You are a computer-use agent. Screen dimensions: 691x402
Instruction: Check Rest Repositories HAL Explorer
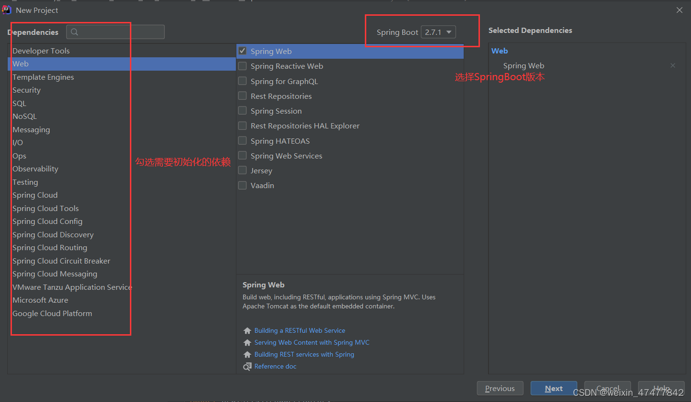point(243,126)
